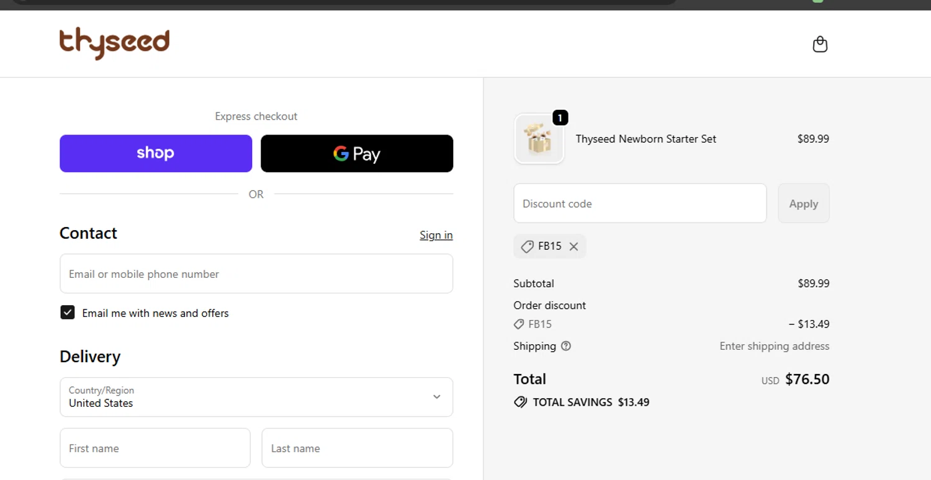Image resolution: width=931 pixels, height=480 pixels.
Task: Click the Thyseed Newborn Starter Set name
Action: pyautogui.click(x=646, y=139)
